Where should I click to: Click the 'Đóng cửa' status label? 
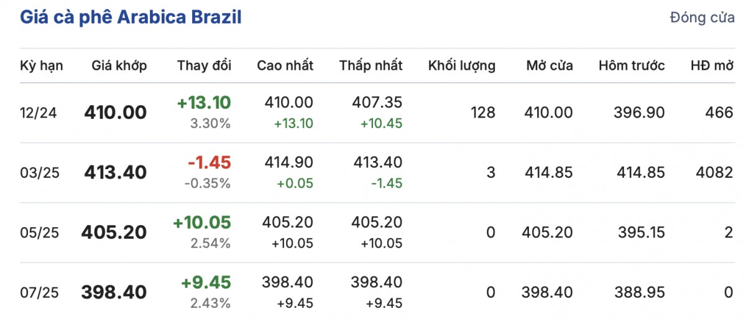[702, 17]
